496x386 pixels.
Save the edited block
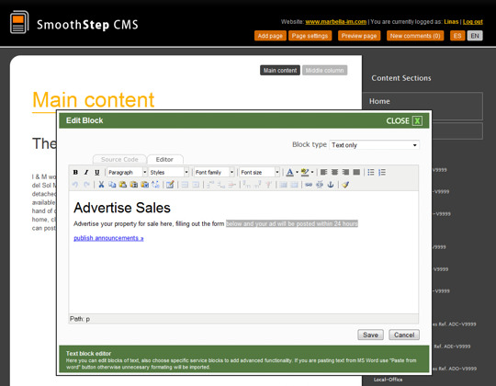point(370,335)
